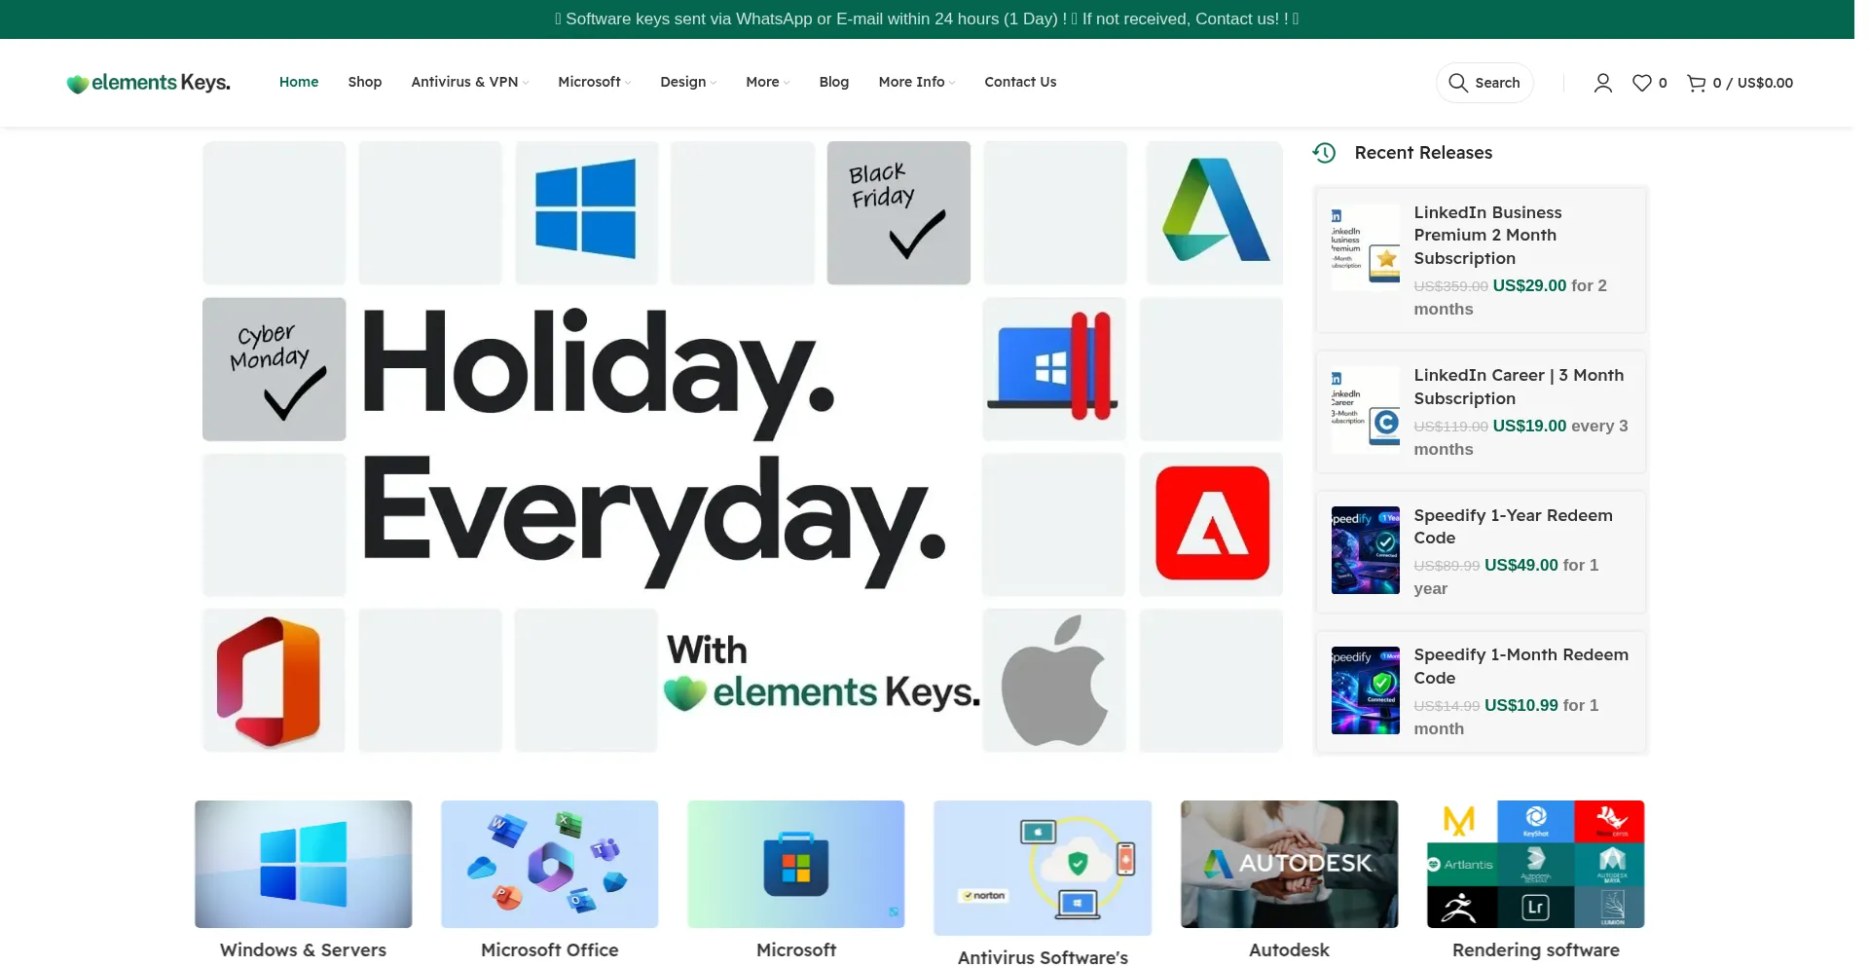Open LinkedIn Business Premium product thumbnail
1869x967 pixels.
[1366, 247]
